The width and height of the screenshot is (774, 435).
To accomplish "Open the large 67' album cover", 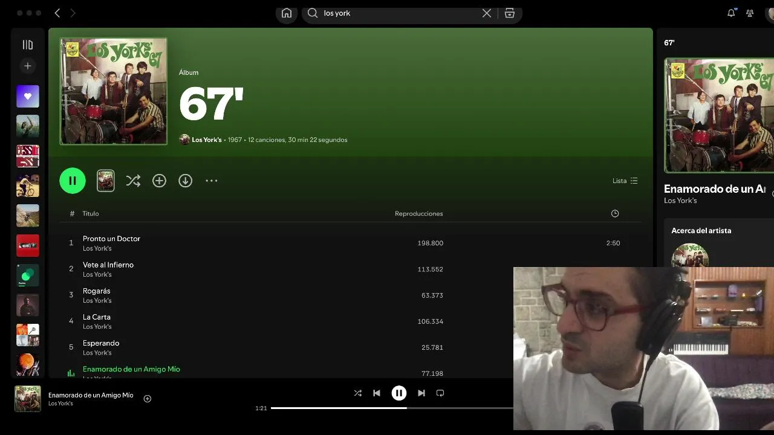I will [114, 91].
